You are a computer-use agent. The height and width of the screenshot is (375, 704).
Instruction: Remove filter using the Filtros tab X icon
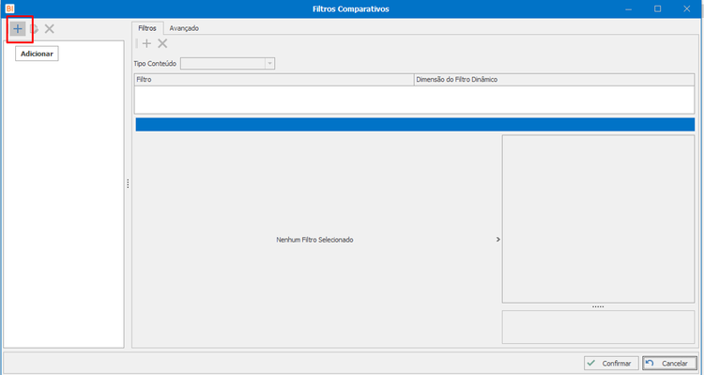tap(162, 43)
